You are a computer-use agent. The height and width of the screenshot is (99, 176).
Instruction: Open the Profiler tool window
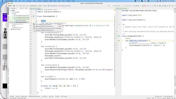(45, 96)
